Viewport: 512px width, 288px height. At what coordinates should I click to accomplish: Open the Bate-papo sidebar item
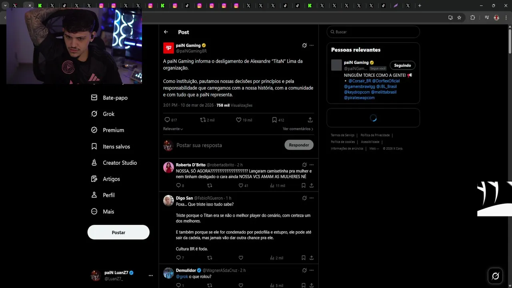pos(110,98)
